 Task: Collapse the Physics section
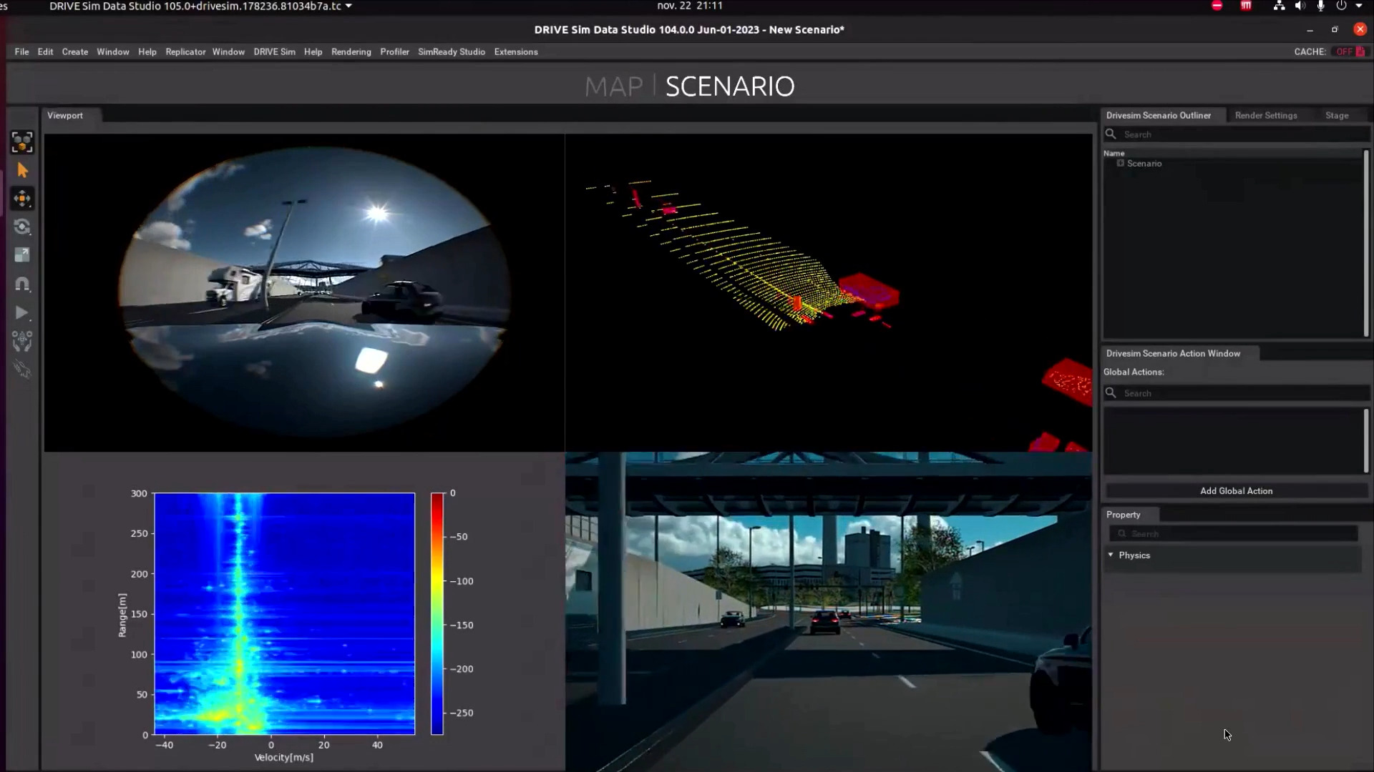[1111, 555]
